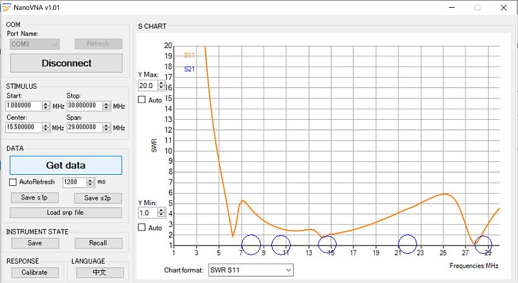Open the Chart format dropdown

point(251,270)
